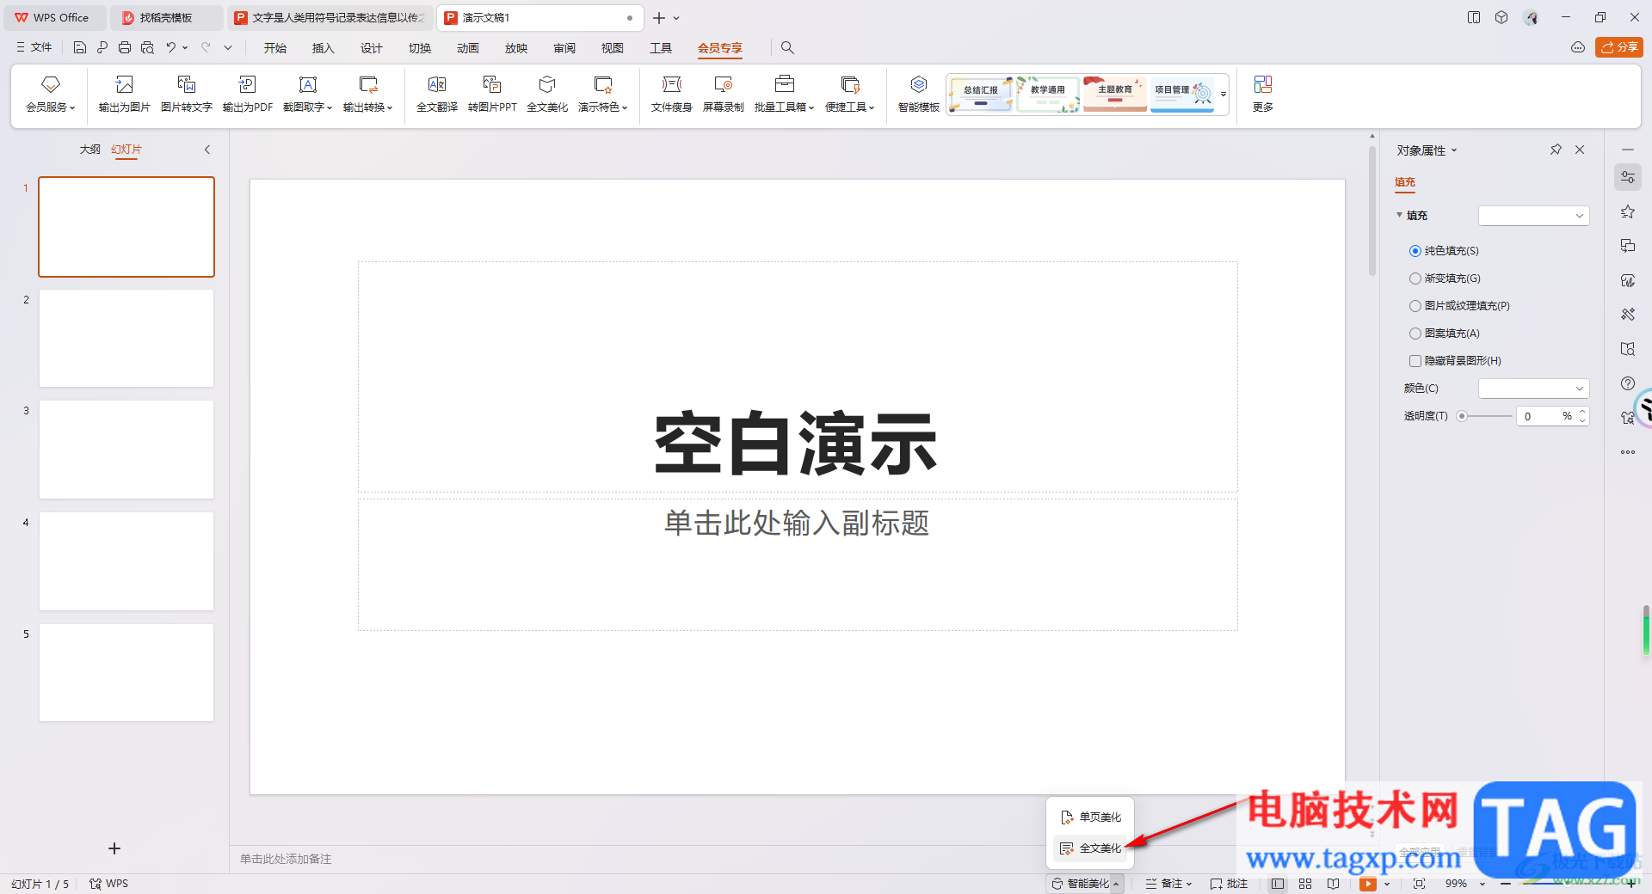Click the 智能模板 icon
This screenshot has height=894, width=1652.
pos(918,84)
